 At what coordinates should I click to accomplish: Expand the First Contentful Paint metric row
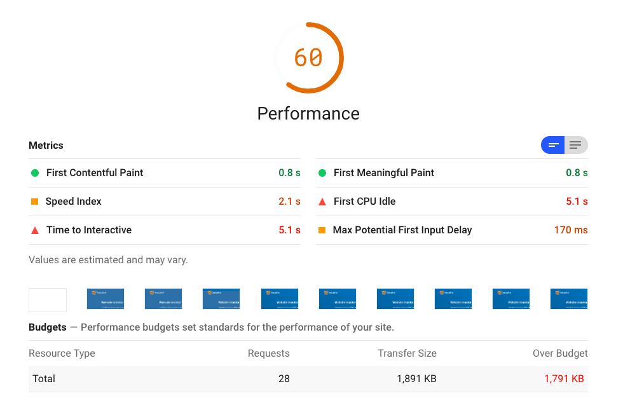pyautogui.click(x=165, y=173)
